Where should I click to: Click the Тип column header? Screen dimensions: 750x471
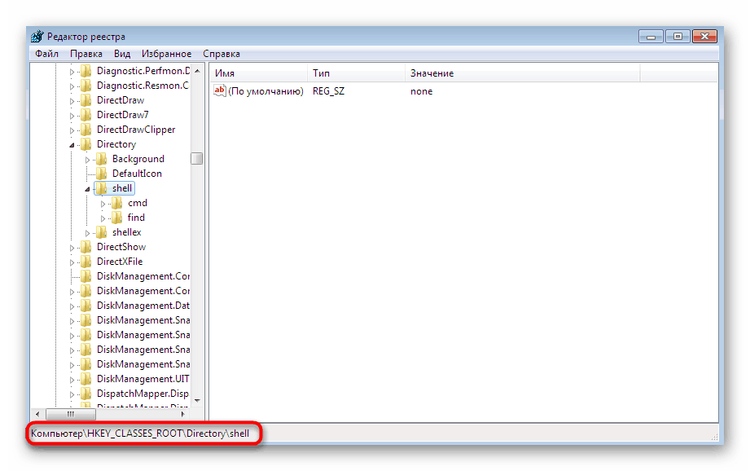pyautogui.click(x=356, y=73)
